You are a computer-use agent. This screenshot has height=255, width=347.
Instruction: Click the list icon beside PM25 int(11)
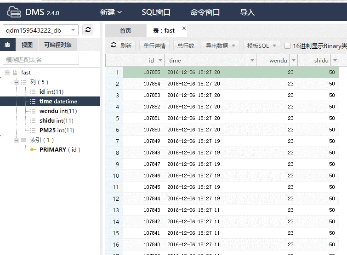coord(33,130)
